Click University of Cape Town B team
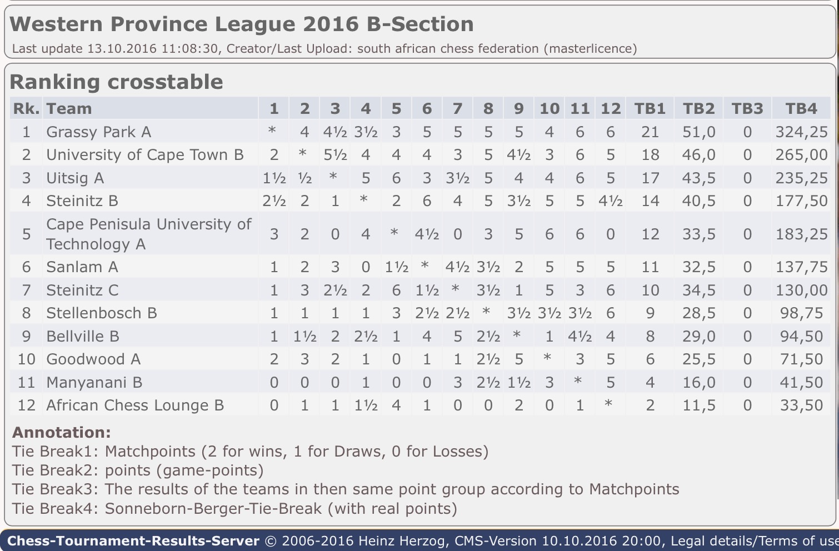 144,155
